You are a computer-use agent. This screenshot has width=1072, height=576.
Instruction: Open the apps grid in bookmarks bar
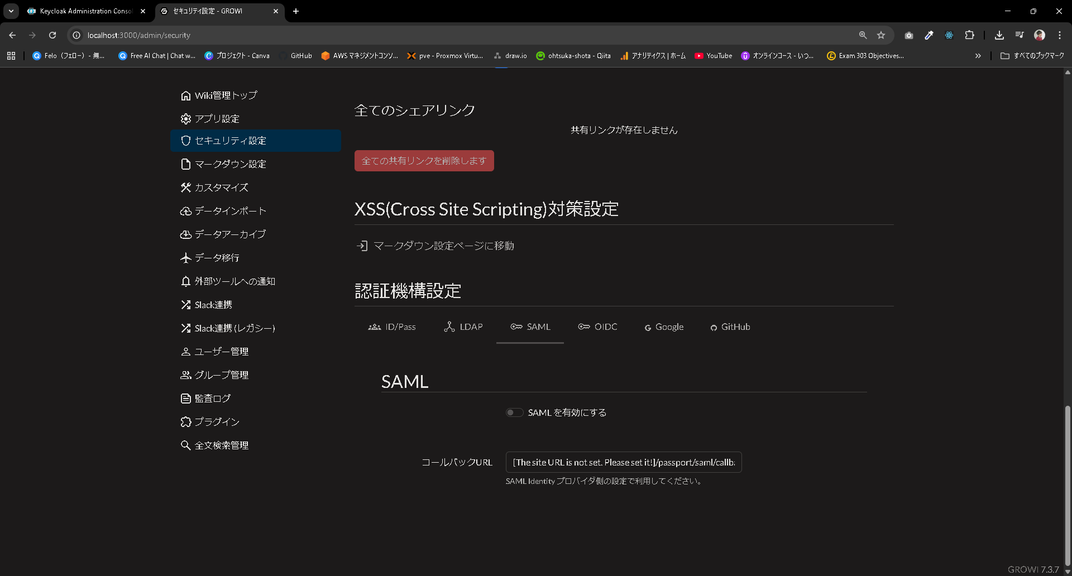11,56
